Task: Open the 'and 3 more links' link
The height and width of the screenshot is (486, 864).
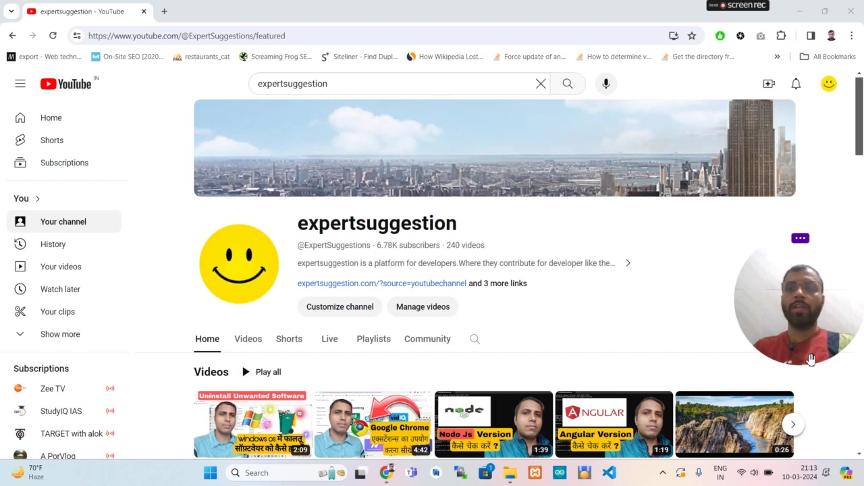Action: coord(497,283)
